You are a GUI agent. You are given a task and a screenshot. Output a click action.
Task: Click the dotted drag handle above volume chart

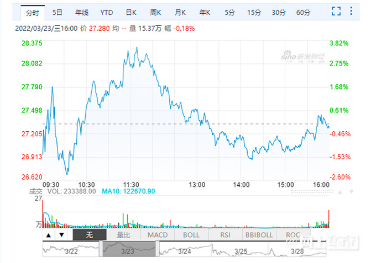(x=312, y=192)
